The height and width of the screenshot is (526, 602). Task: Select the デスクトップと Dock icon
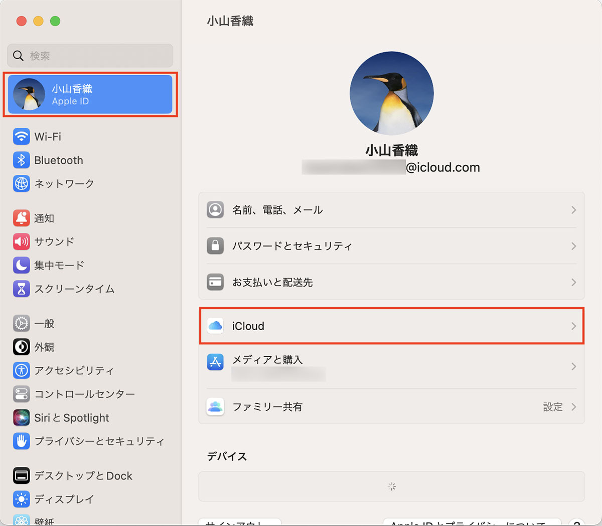21,475
